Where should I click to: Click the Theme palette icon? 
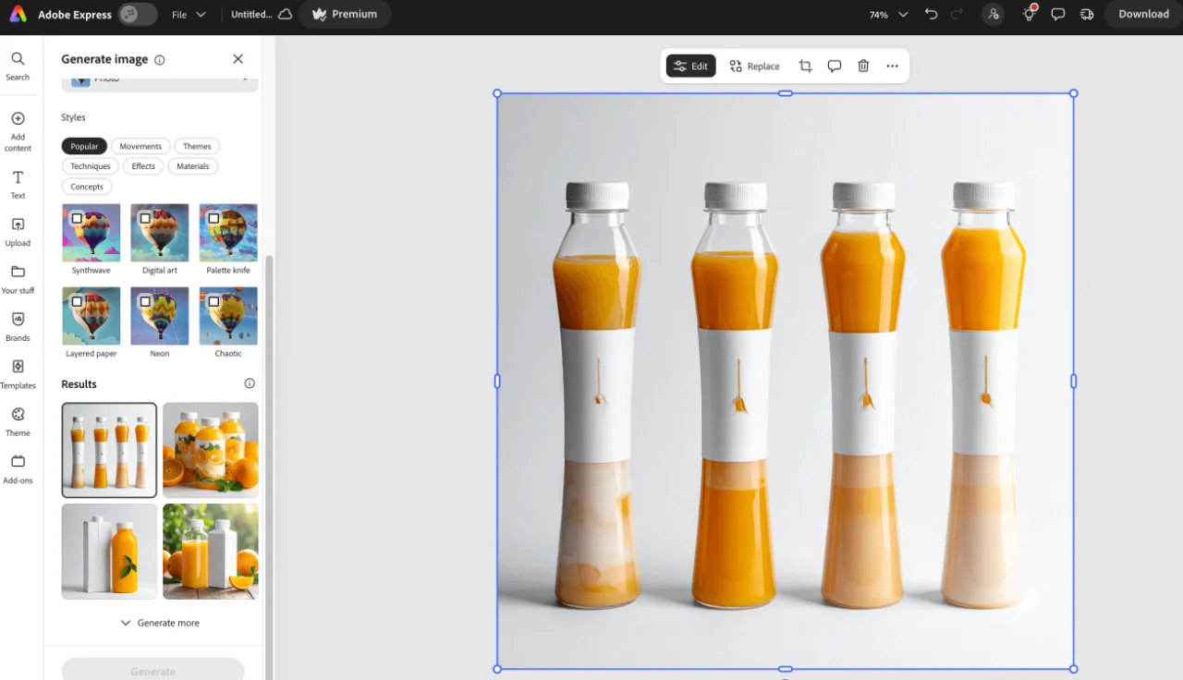click(18, 420)
